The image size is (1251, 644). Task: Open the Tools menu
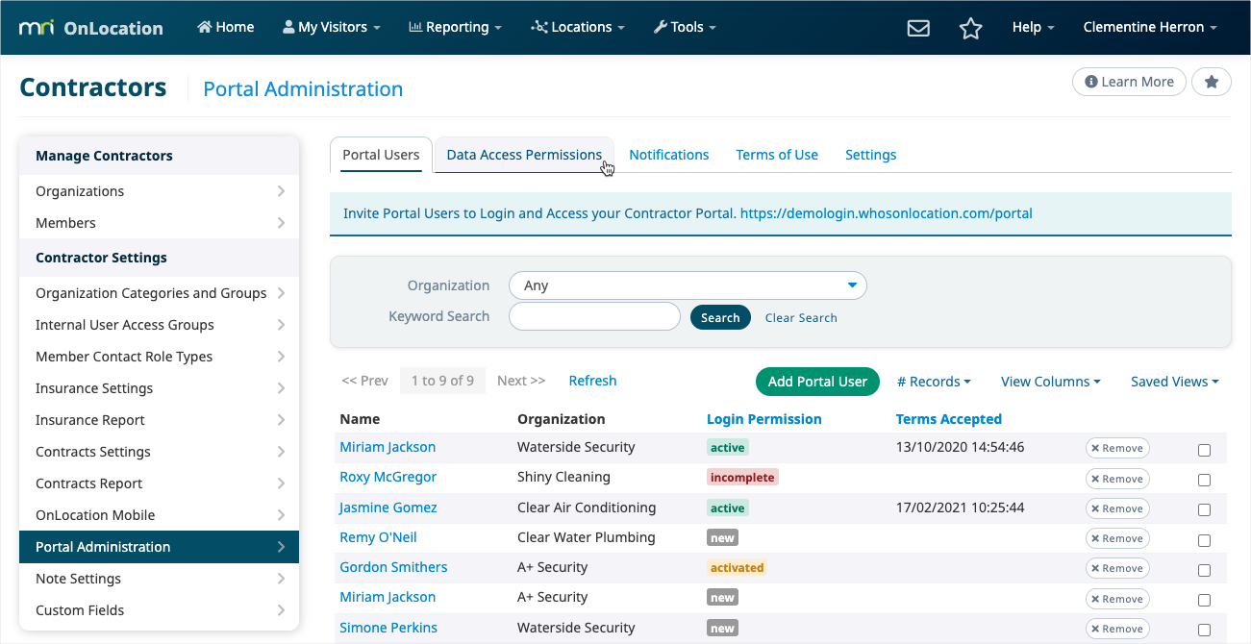pyautogui.click(x=685, y=27)
